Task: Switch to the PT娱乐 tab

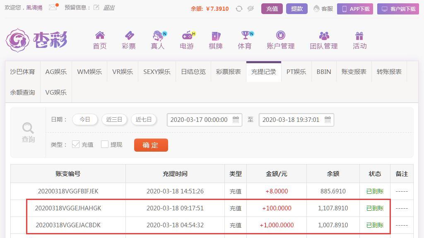Action: [x=296, y=72]
